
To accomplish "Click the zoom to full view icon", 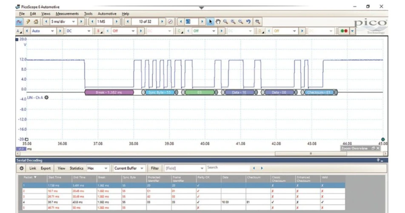I will point(257,22).
